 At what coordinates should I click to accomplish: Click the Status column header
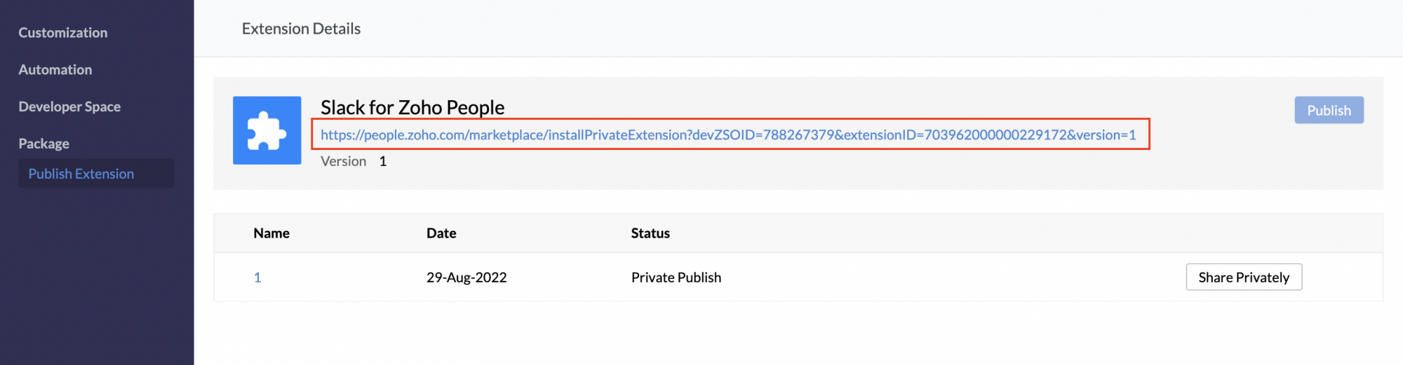(x=650, y=233)
